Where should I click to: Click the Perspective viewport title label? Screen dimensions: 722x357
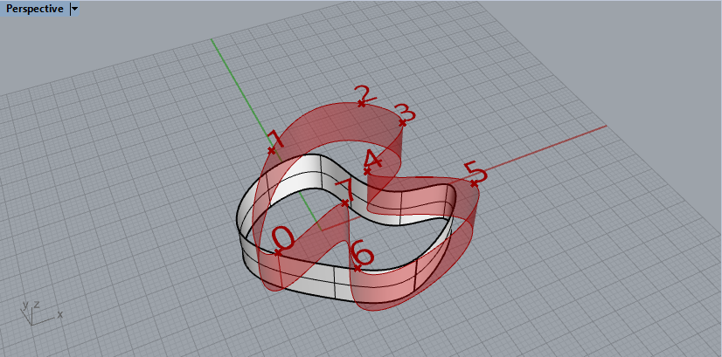pos(35,9)
